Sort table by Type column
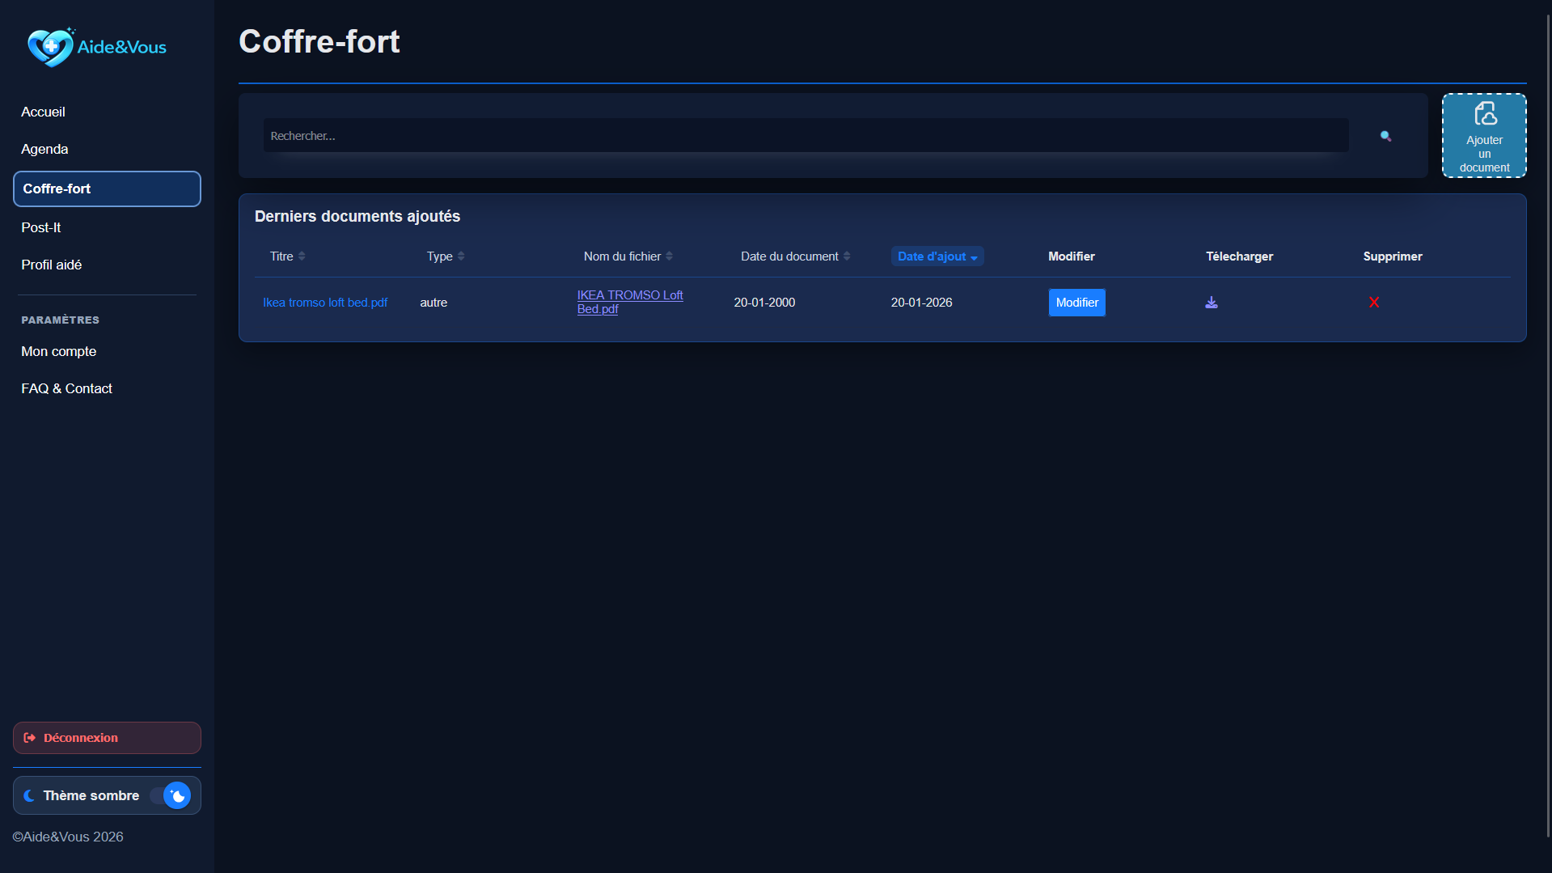Viewport: 1552px width, 873px height. point(446,256)
